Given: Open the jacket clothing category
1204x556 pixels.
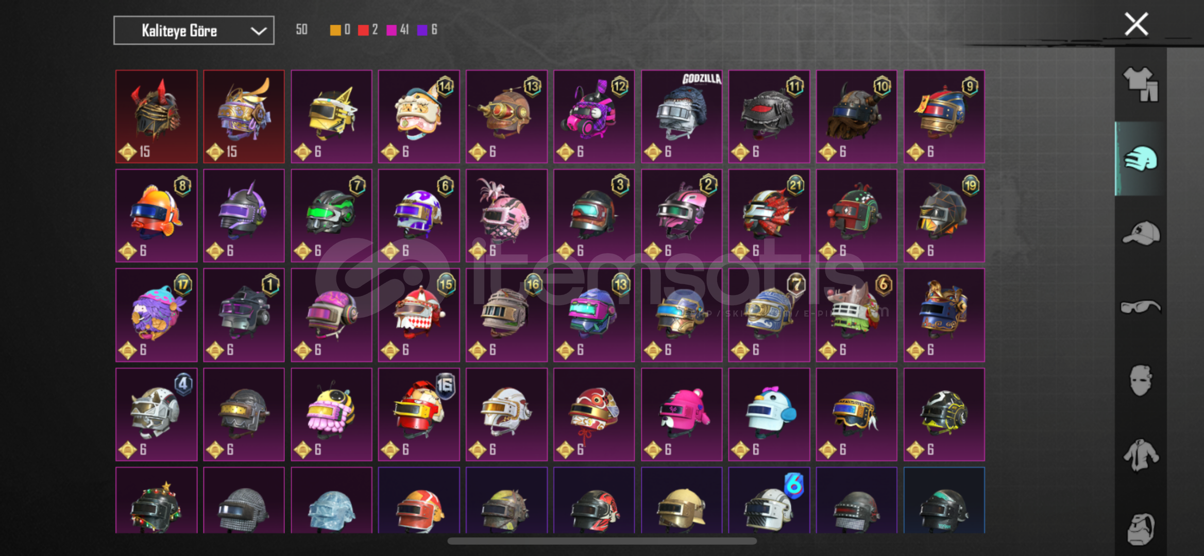Looking at the screenshot, I should click(x=1141, y=455).
